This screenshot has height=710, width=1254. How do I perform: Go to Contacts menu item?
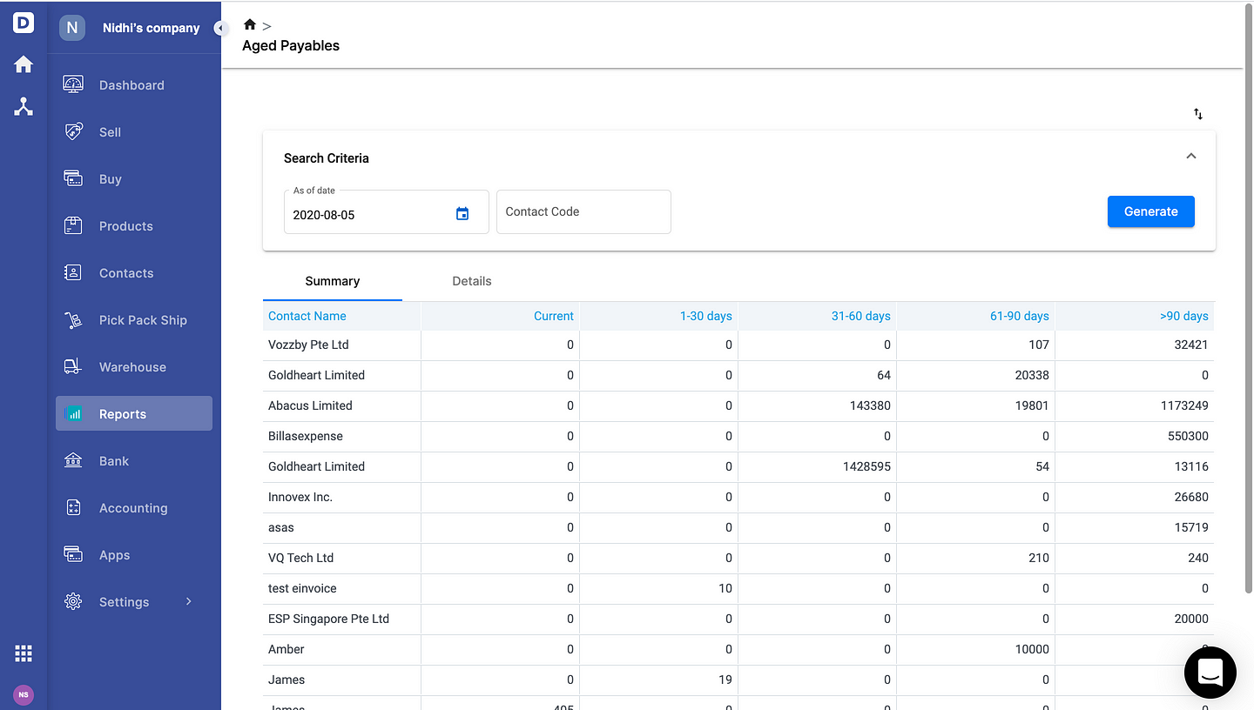click(x=134, y=273)
